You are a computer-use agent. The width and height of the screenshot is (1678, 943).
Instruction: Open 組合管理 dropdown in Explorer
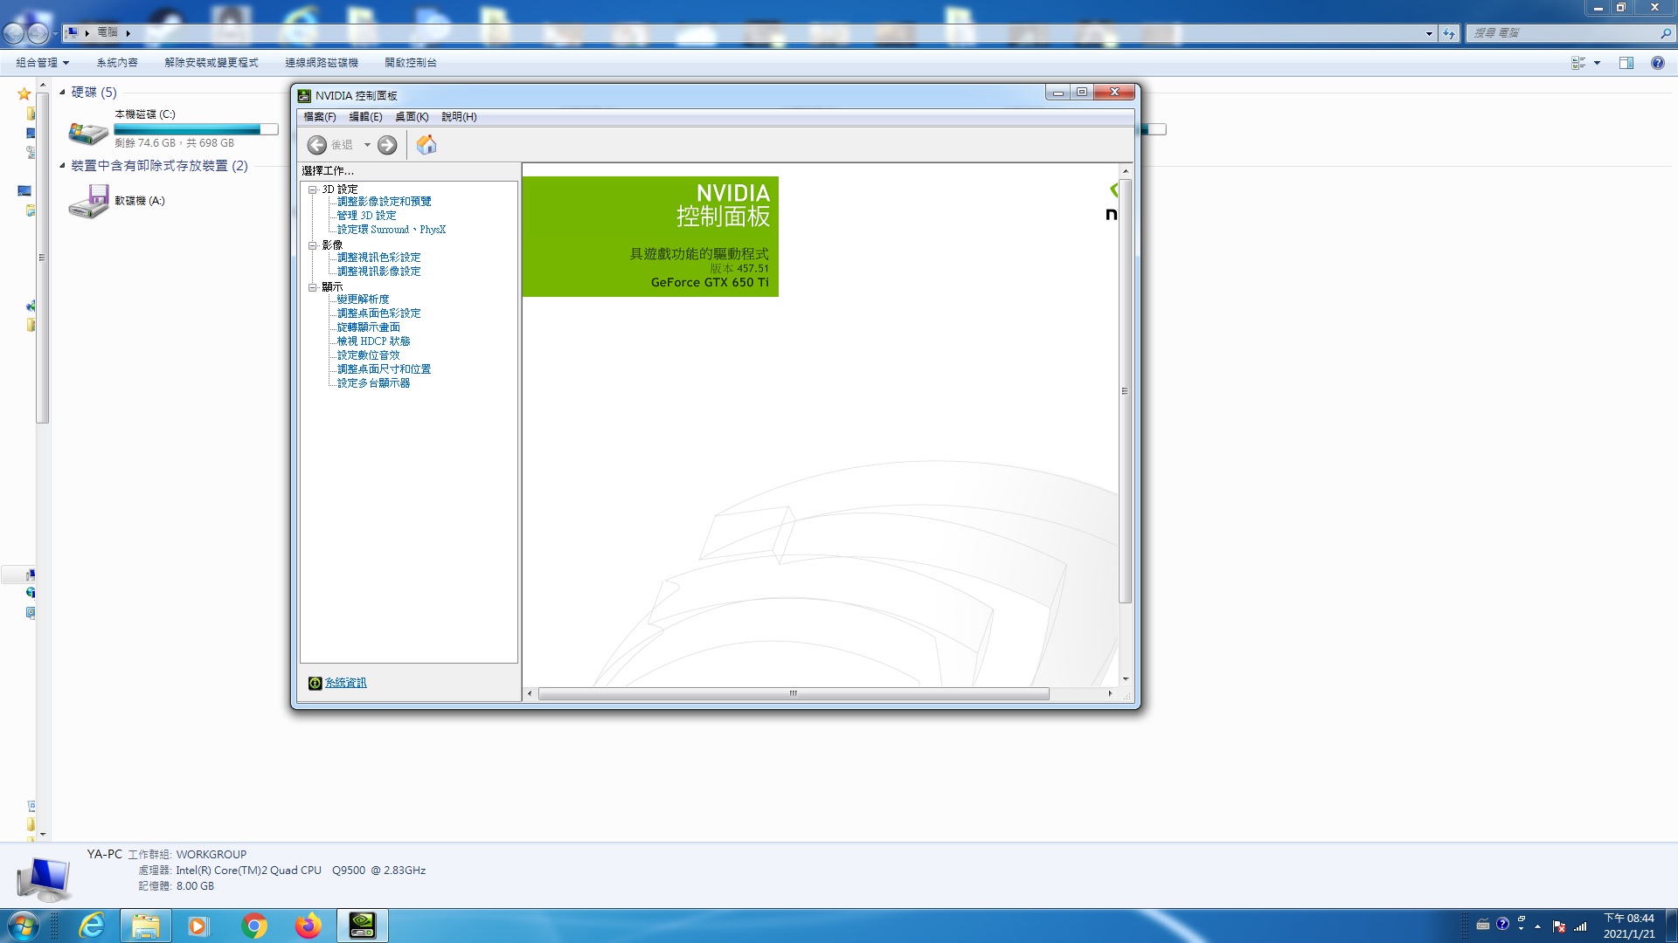click(42, 63)
